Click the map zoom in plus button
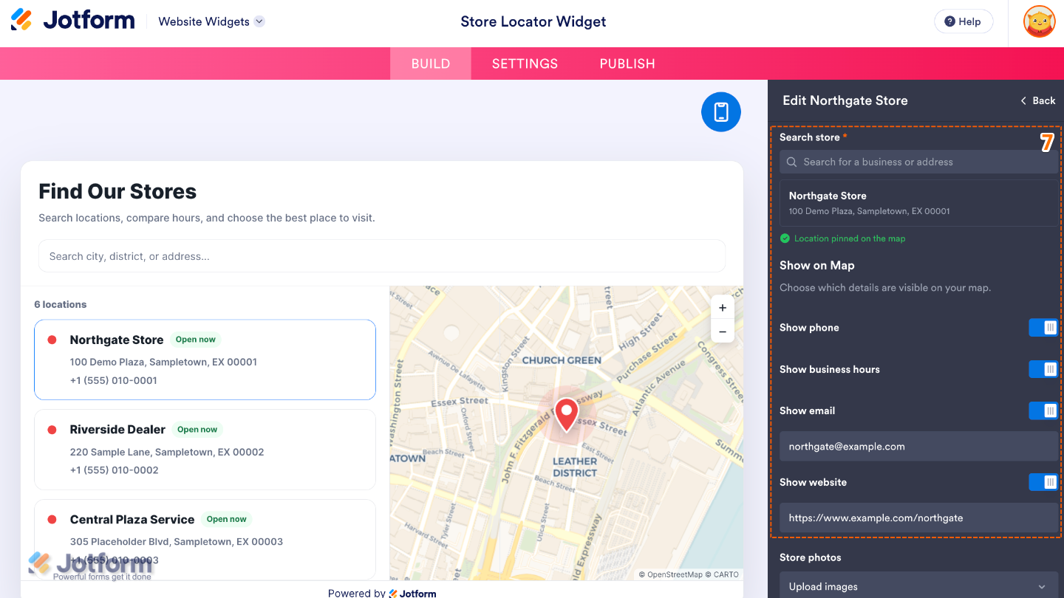Screen dimensions: 1064x598 (723, 308)
